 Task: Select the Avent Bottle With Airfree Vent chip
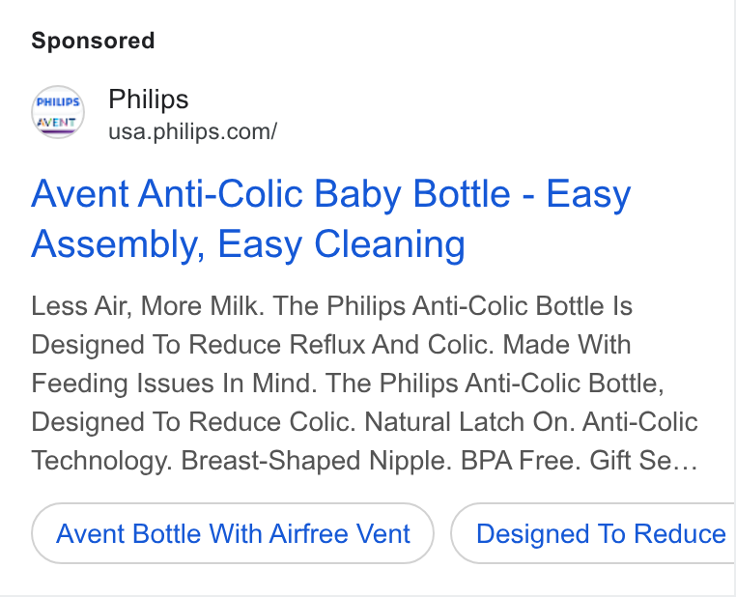233,533
